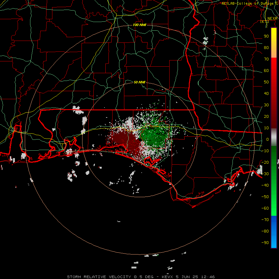Click the "30" value on velocity scale
The image size is (279, 279).
click(x=266, y=105)
